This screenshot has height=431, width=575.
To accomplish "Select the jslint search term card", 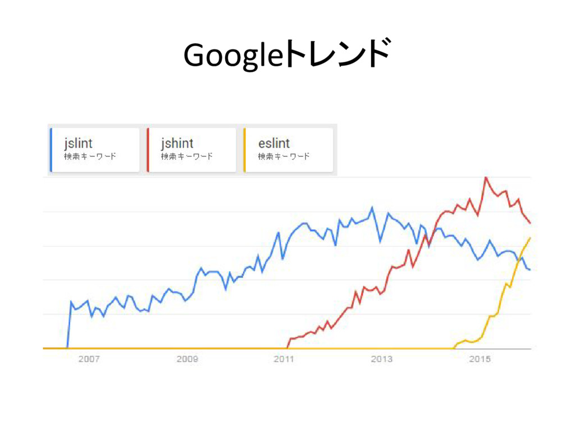I will 94,150.
